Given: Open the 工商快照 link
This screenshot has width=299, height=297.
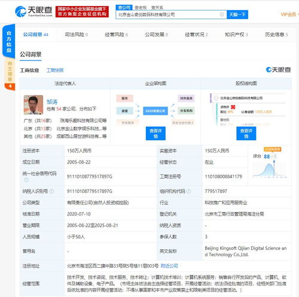Looking at the screenshot, I should click(55, 70).
